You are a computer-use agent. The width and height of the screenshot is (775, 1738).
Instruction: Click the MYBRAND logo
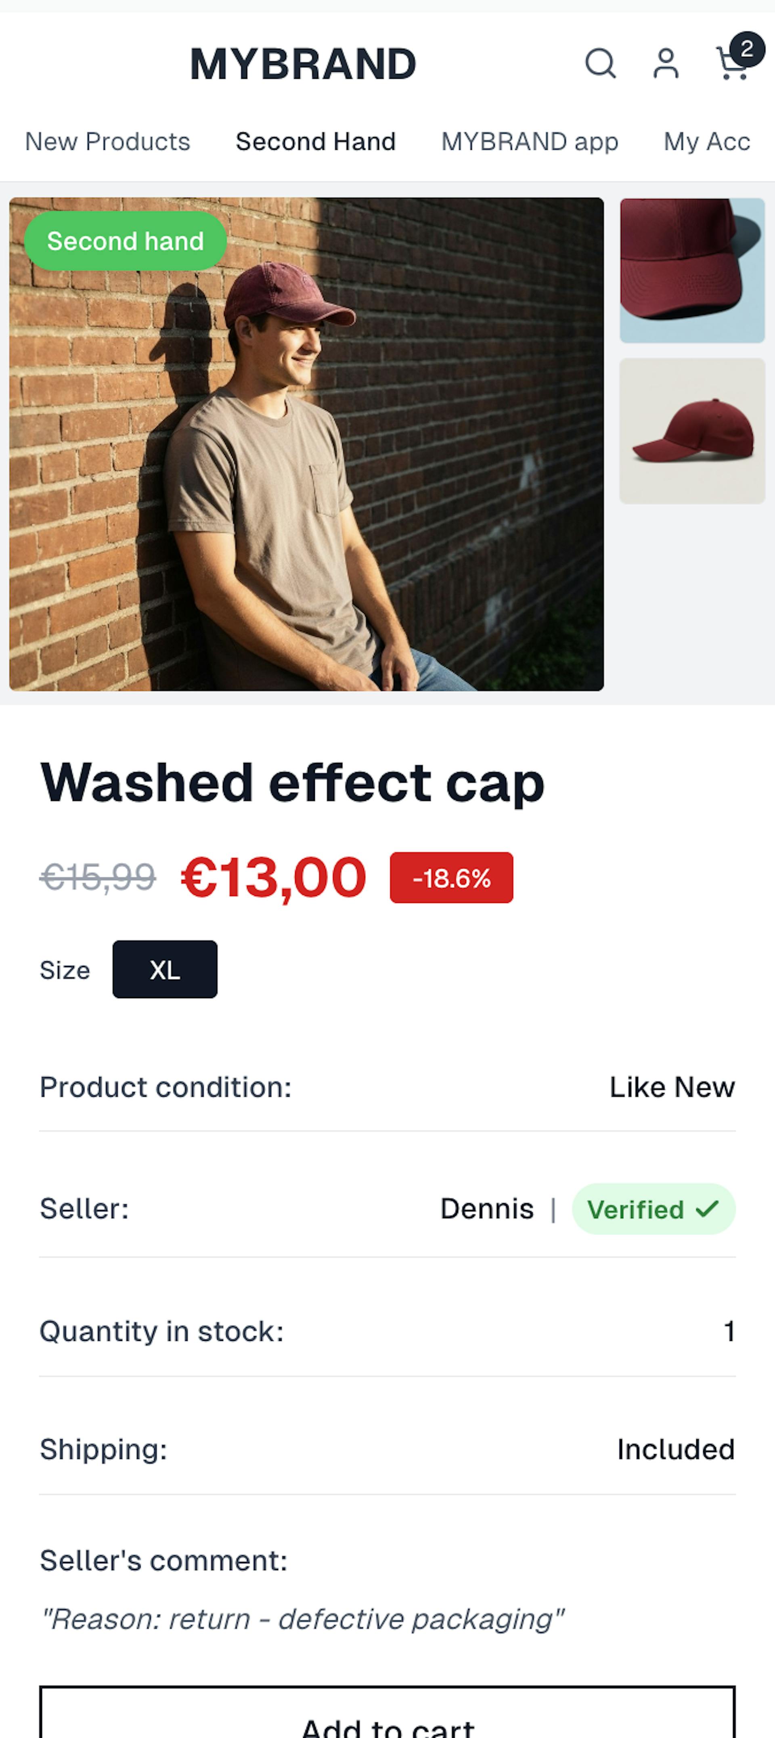(x=303, y=65)
